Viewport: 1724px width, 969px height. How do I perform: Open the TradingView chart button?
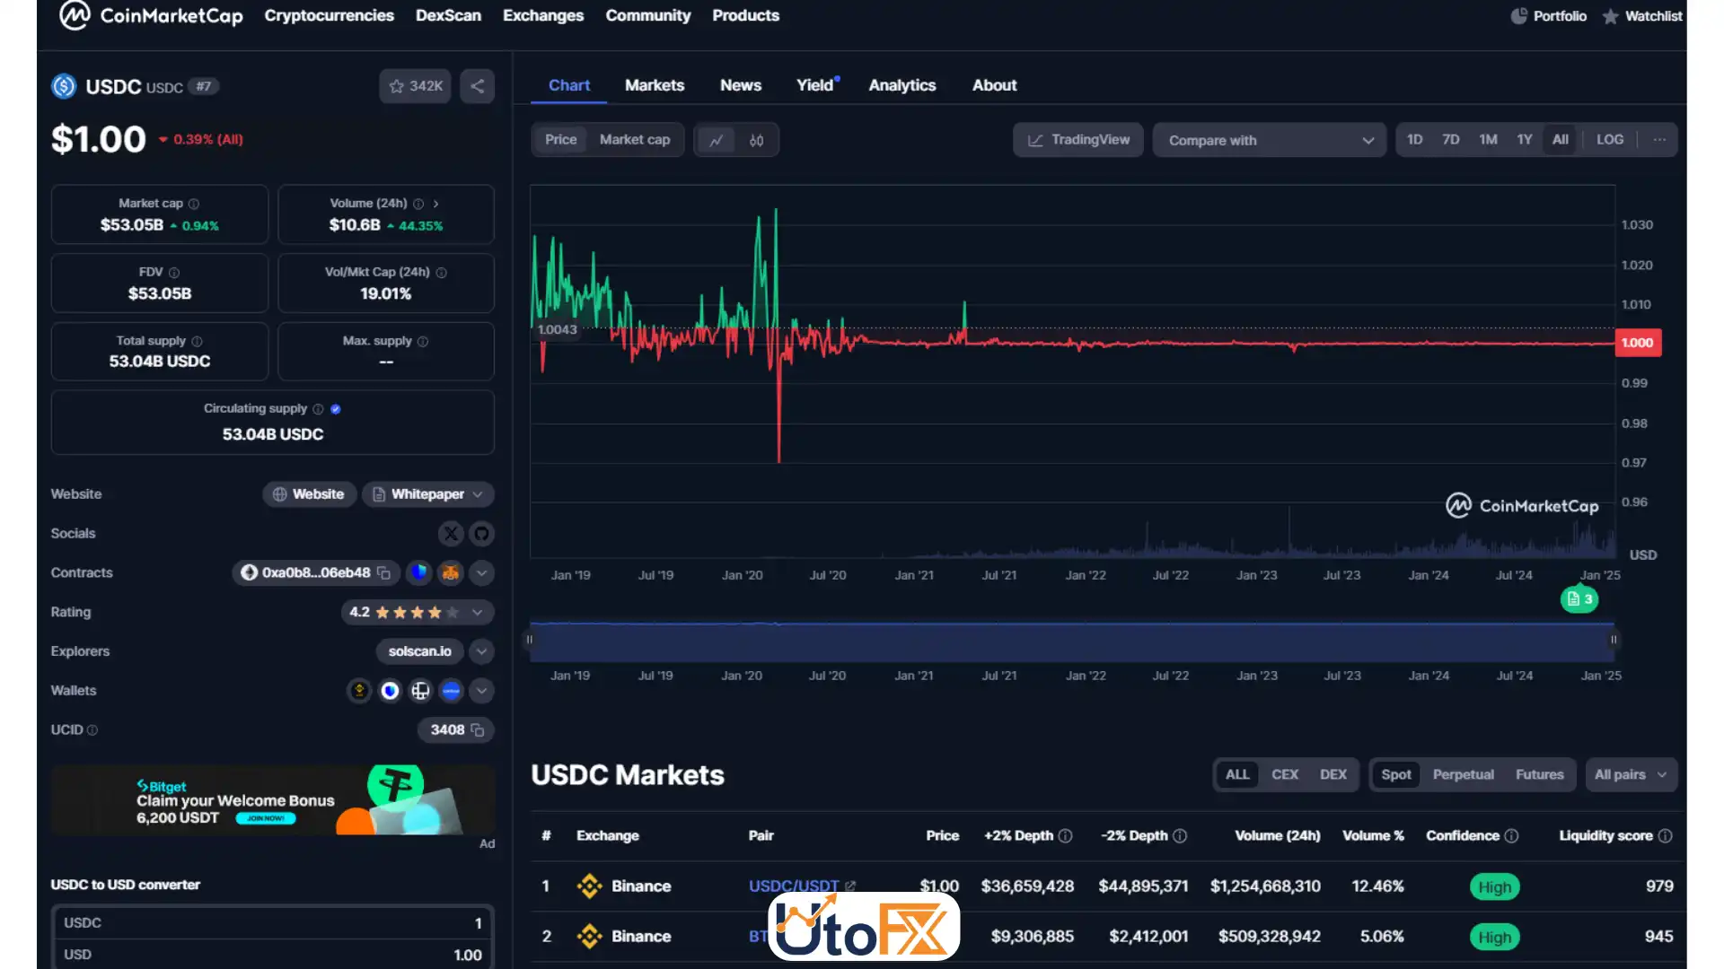pyautogui.click(x=1078, y=140)
